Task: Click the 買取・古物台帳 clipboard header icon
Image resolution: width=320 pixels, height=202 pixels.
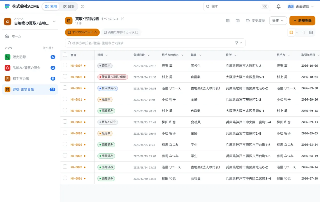Action: coord(69,21)
